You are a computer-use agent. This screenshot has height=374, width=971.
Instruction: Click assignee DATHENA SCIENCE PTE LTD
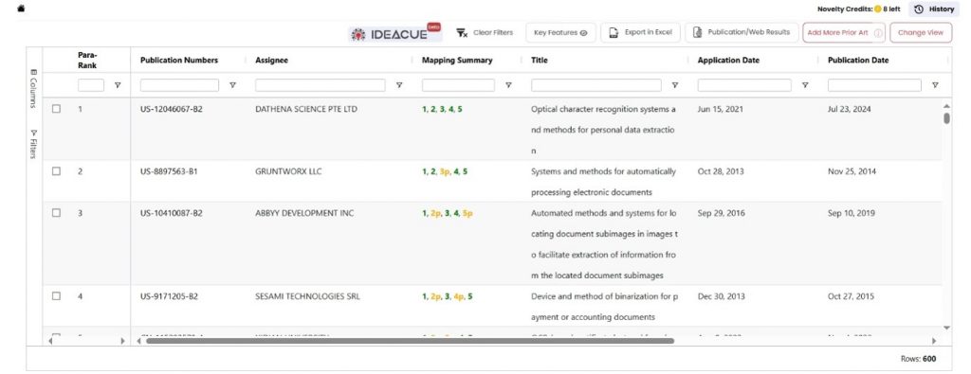click(x=306, y=109)
